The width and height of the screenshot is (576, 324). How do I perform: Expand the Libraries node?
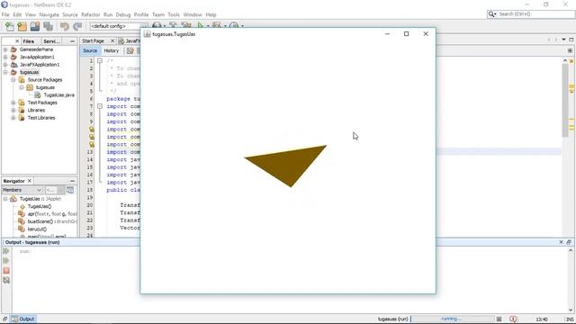coord(13,110)
